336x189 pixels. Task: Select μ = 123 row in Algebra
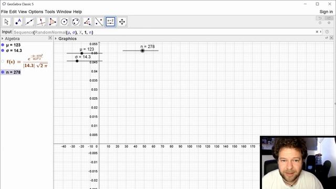point(13,45)
